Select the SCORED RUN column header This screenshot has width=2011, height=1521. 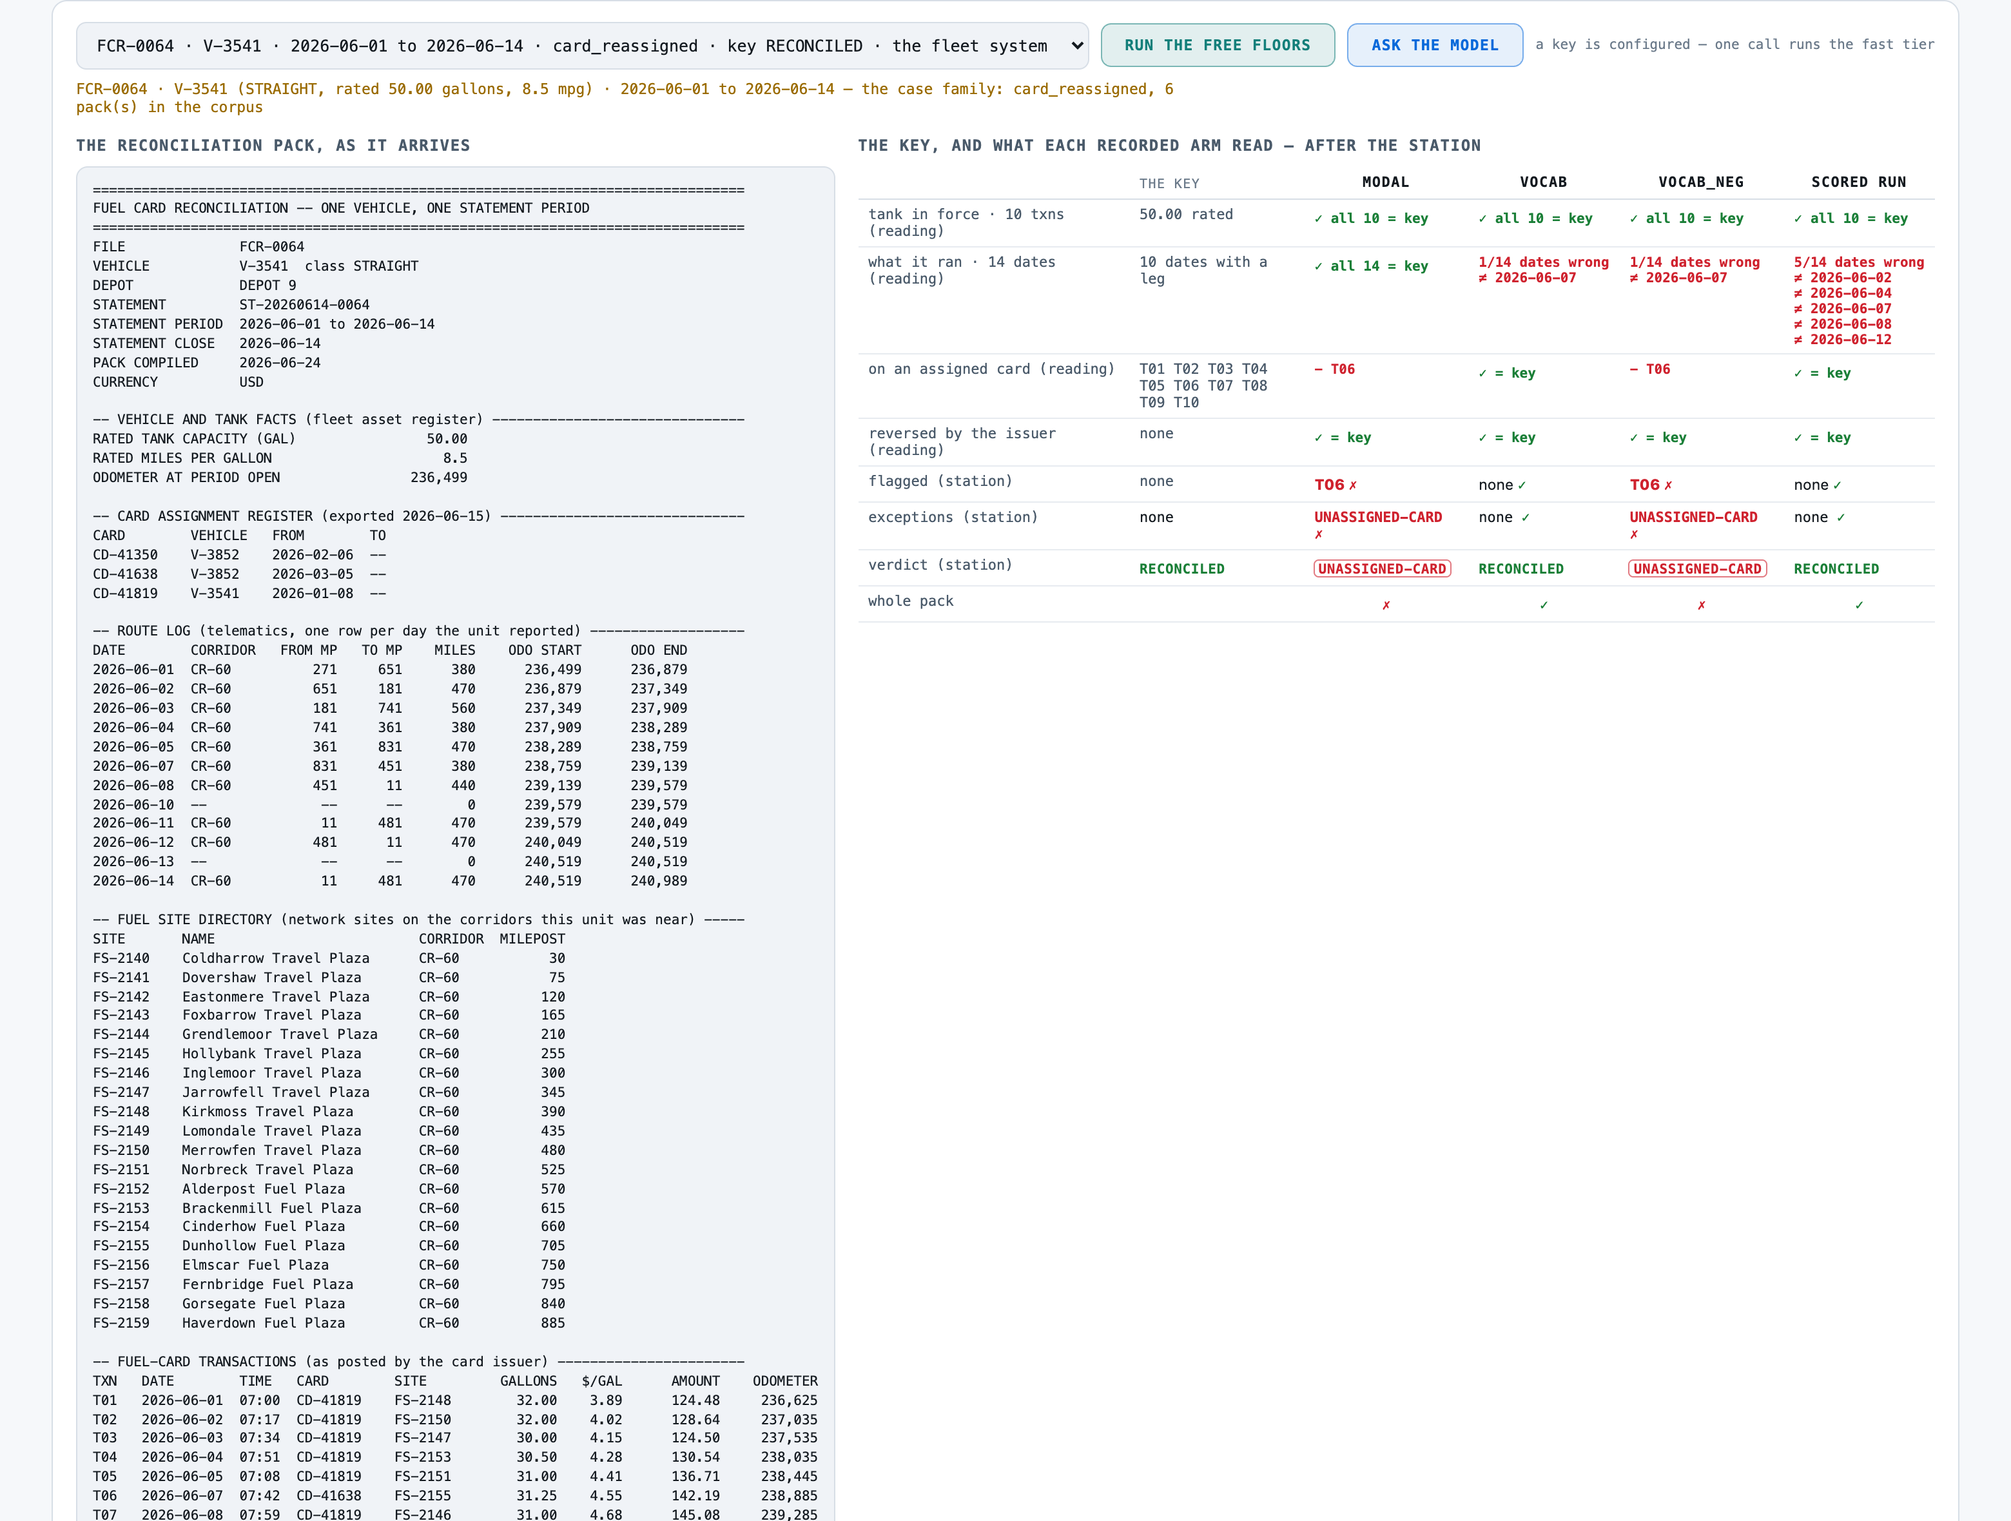click(1859, 182)
